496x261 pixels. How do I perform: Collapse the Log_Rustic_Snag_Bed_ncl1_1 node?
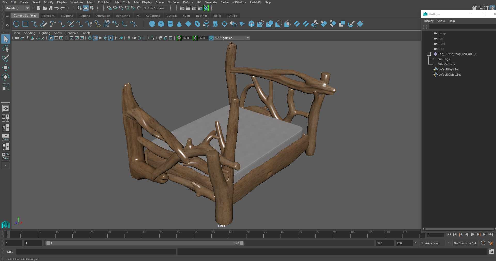429,54
